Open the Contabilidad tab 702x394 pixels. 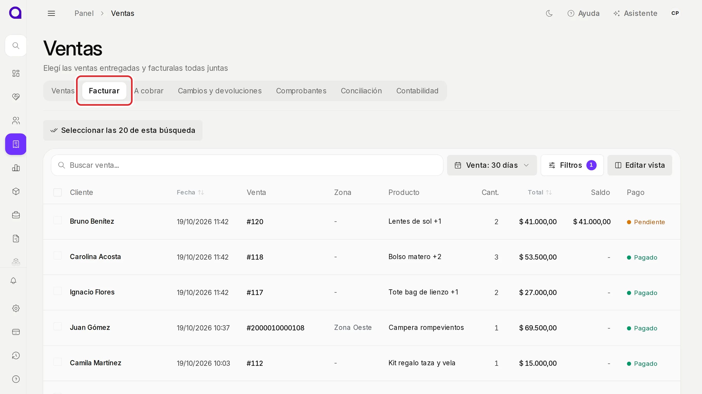click(417, 91)
